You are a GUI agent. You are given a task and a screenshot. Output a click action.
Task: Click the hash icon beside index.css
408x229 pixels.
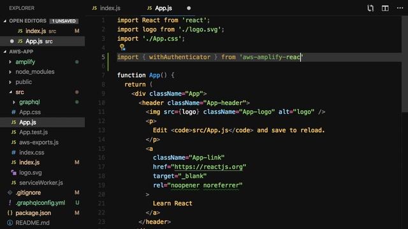[x=13, y=153]
